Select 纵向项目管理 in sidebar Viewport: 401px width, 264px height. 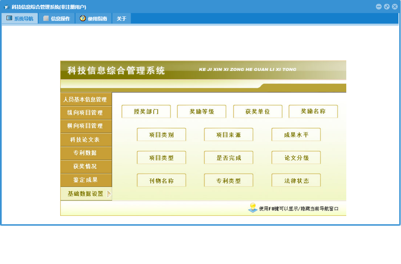85,112
